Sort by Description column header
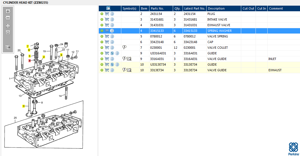Image resolution: width=300 pixels, height=156 pixels. 216,8
